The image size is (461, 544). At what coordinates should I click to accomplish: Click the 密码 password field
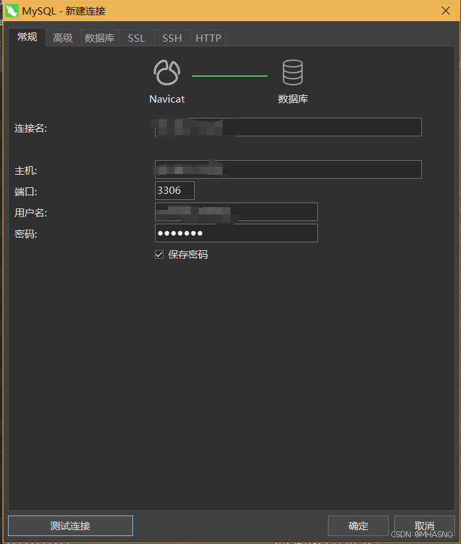click(236, 233)
